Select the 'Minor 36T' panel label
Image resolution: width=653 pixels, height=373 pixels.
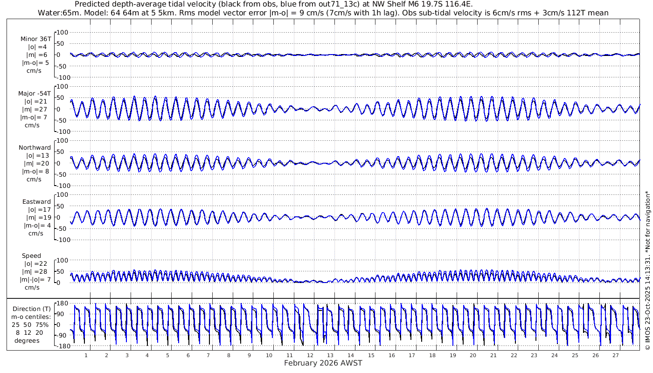coord(36,39)
